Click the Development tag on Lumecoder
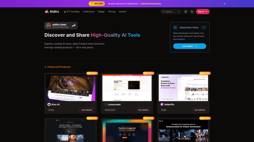This screenshot has width=254, height=142. point(110,110)
